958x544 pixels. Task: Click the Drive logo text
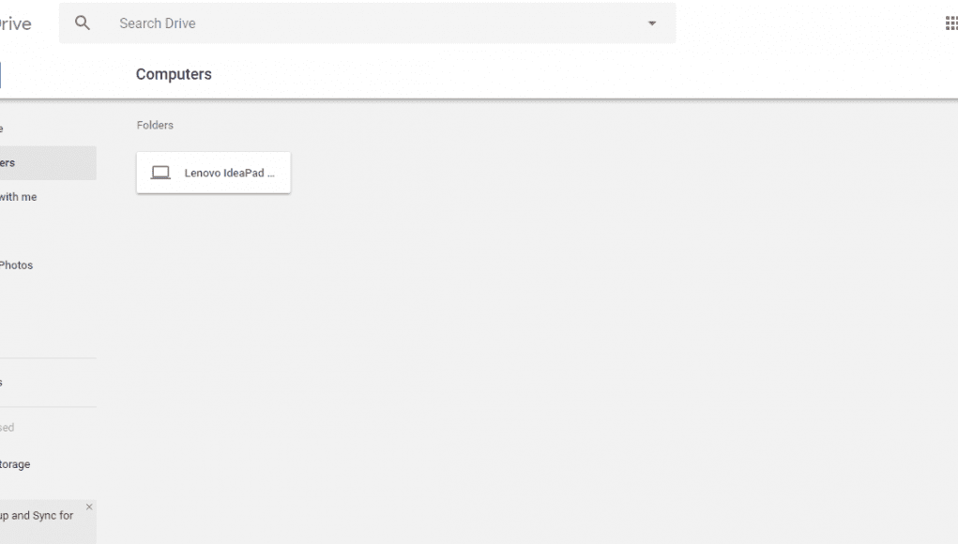[x=15, y=23]
